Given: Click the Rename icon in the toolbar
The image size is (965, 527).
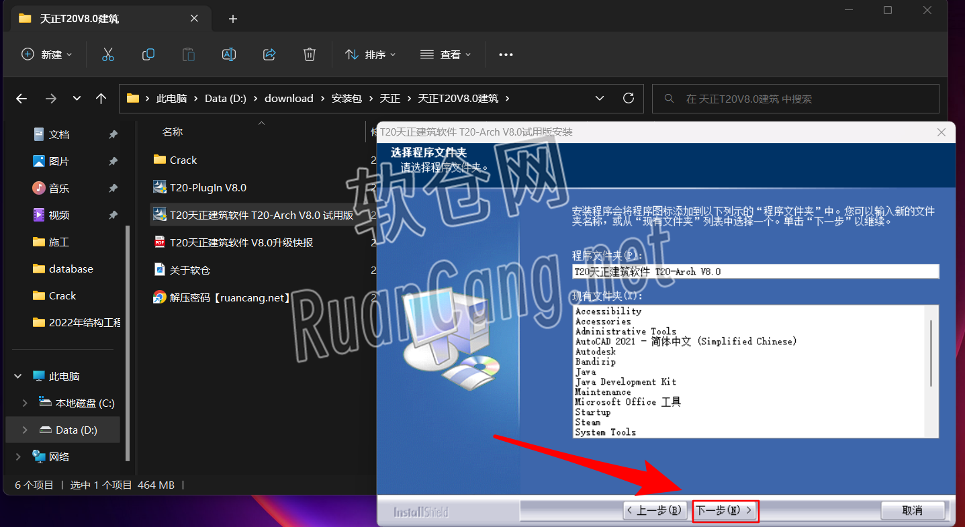Looking at the screenshot, I should coord(228,54).
